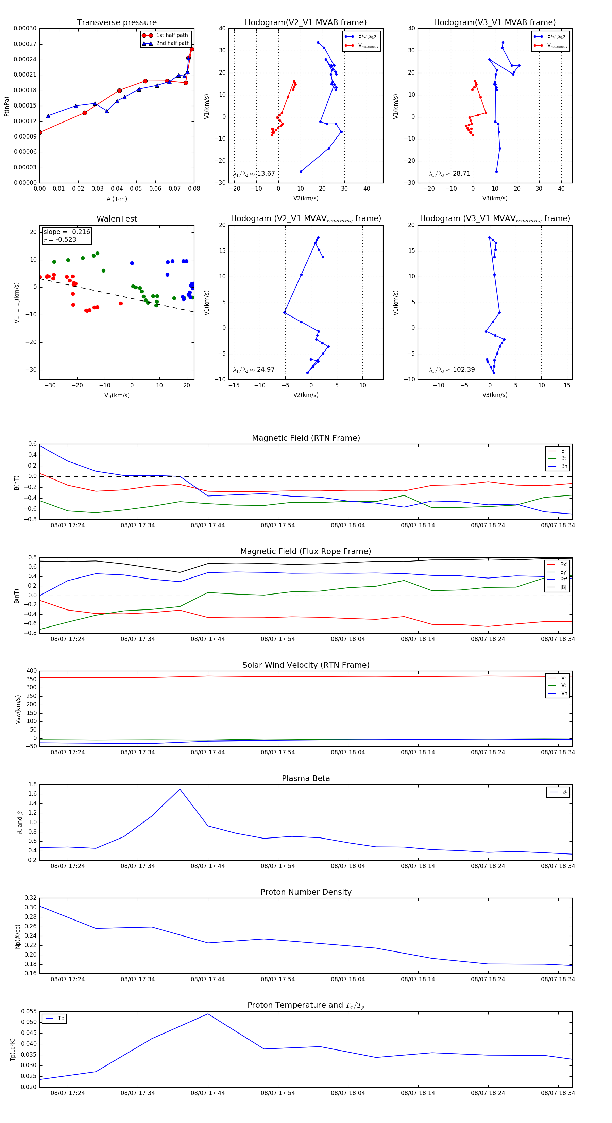
Task: Select the Vt legend entry
Action: [x=558, y=685]
